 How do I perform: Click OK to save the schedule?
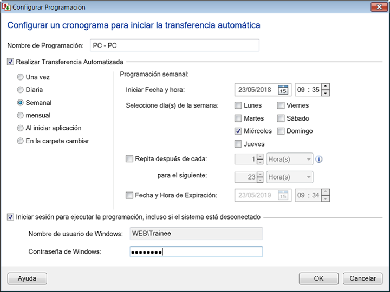(318, 278)
